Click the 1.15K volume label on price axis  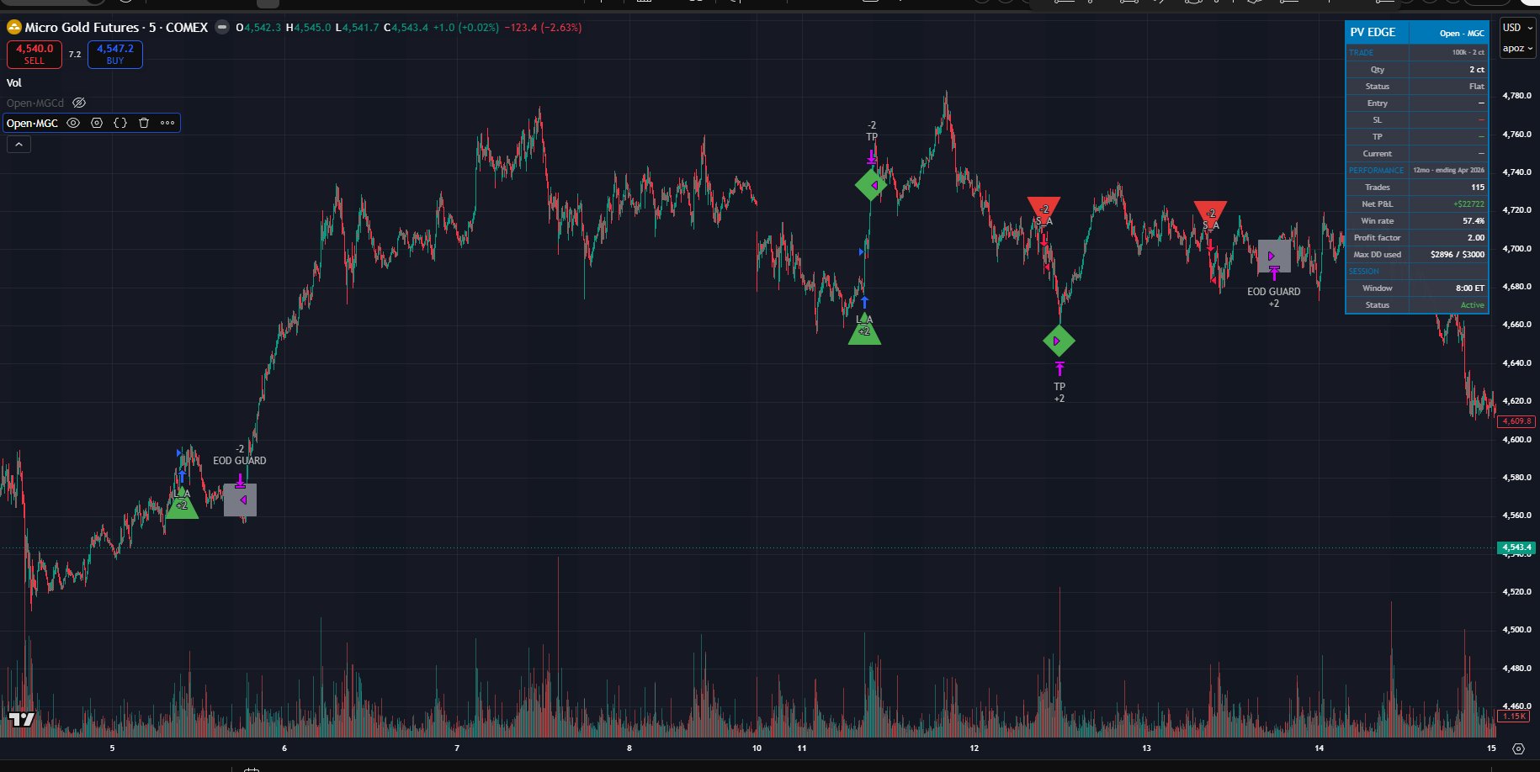(x=1515, y=716)
